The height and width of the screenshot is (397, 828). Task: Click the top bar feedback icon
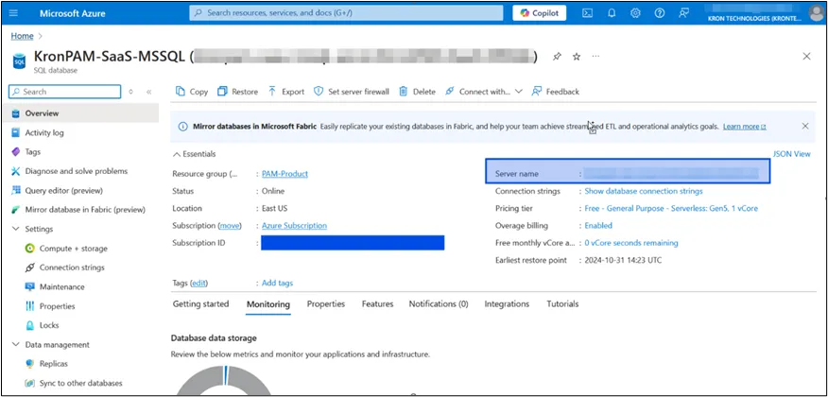click(x=683, y=13)
